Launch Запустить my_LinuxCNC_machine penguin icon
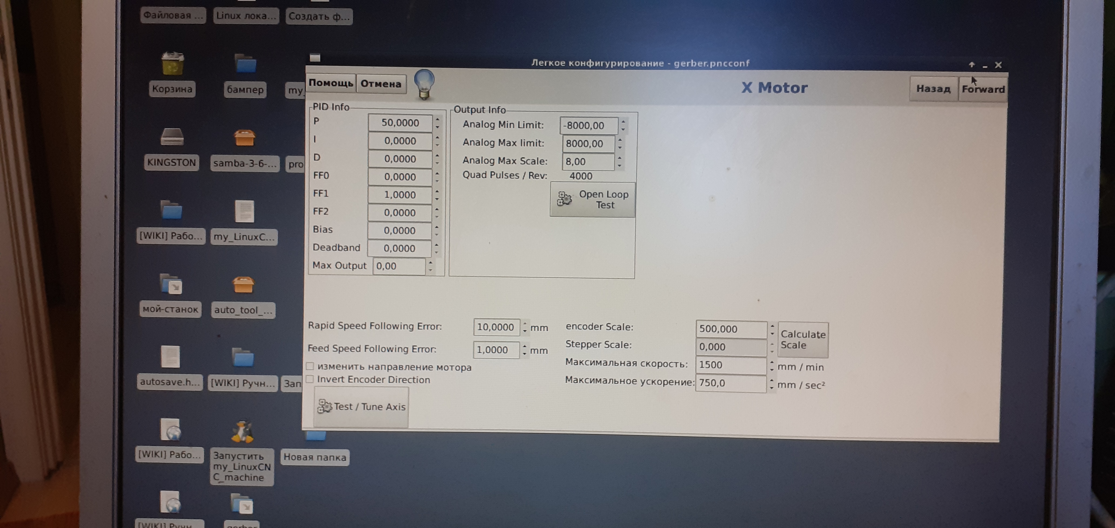 click(x=242, y=432)
